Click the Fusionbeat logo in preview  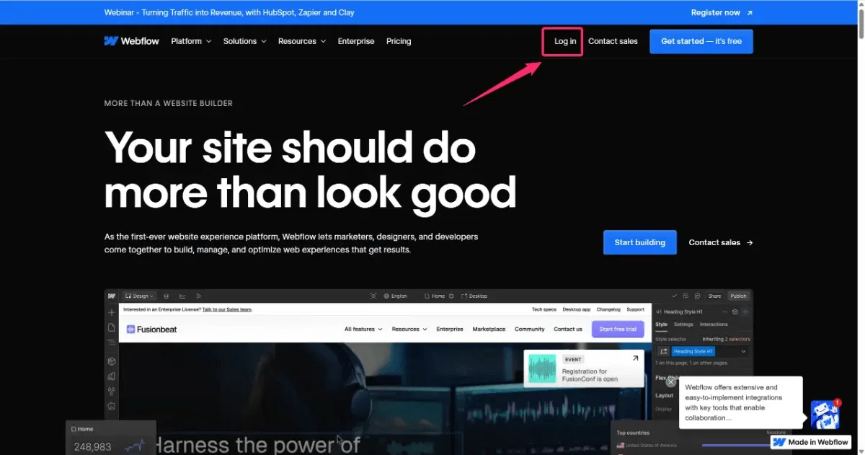[151, 329]
